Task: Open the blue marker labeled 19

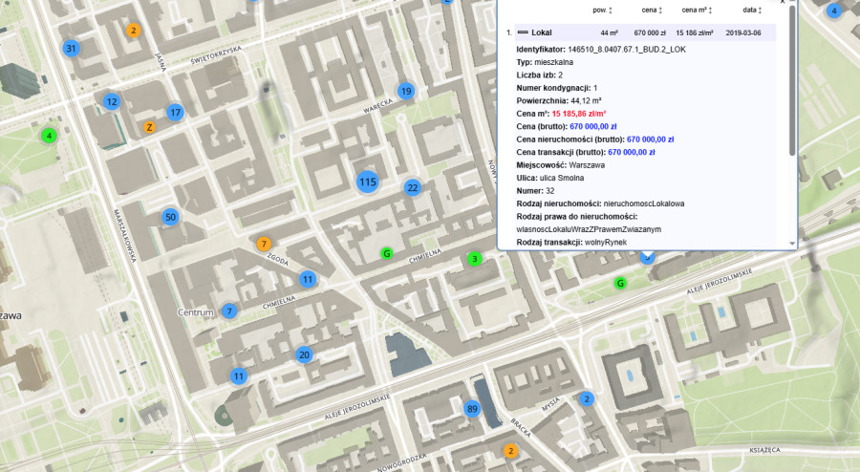Action: (x=406, y=92)
